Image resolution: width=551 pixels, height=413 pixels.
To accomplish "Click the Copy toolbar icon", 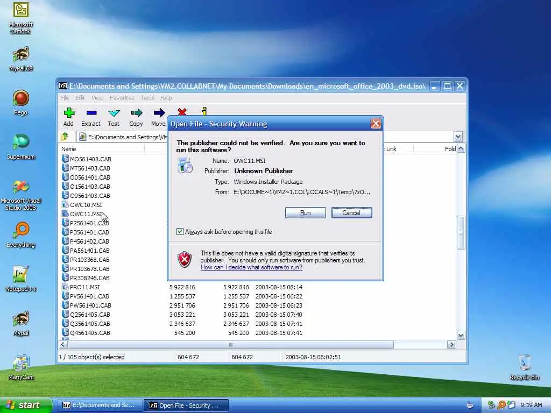I will pyautogui.click(x=136, y=117).
